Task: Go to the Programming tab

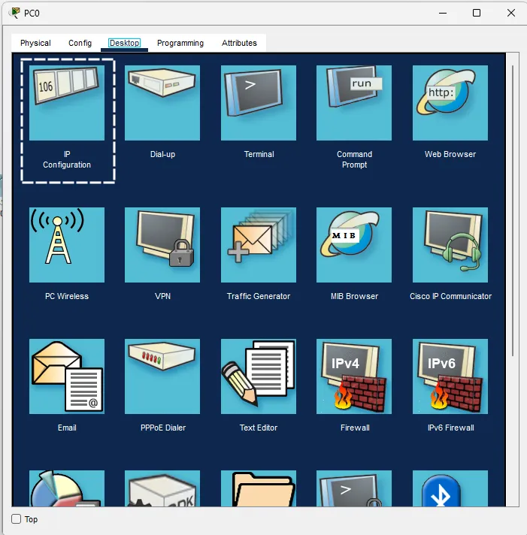Action: pyautogui.click(x=180, y=43)
